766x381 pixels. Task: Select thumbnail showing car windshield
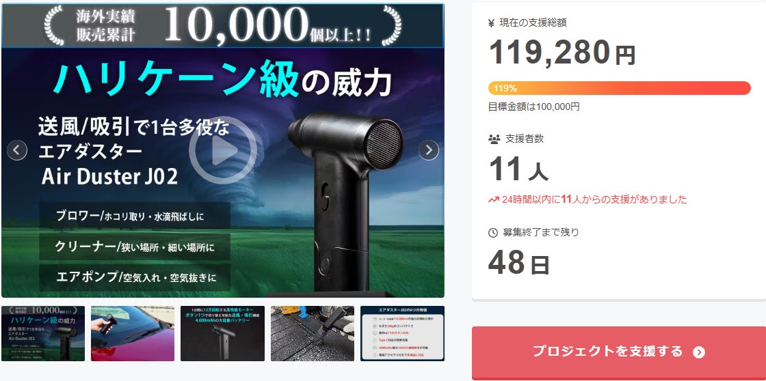pyautogui.click(x=133, y=333)
